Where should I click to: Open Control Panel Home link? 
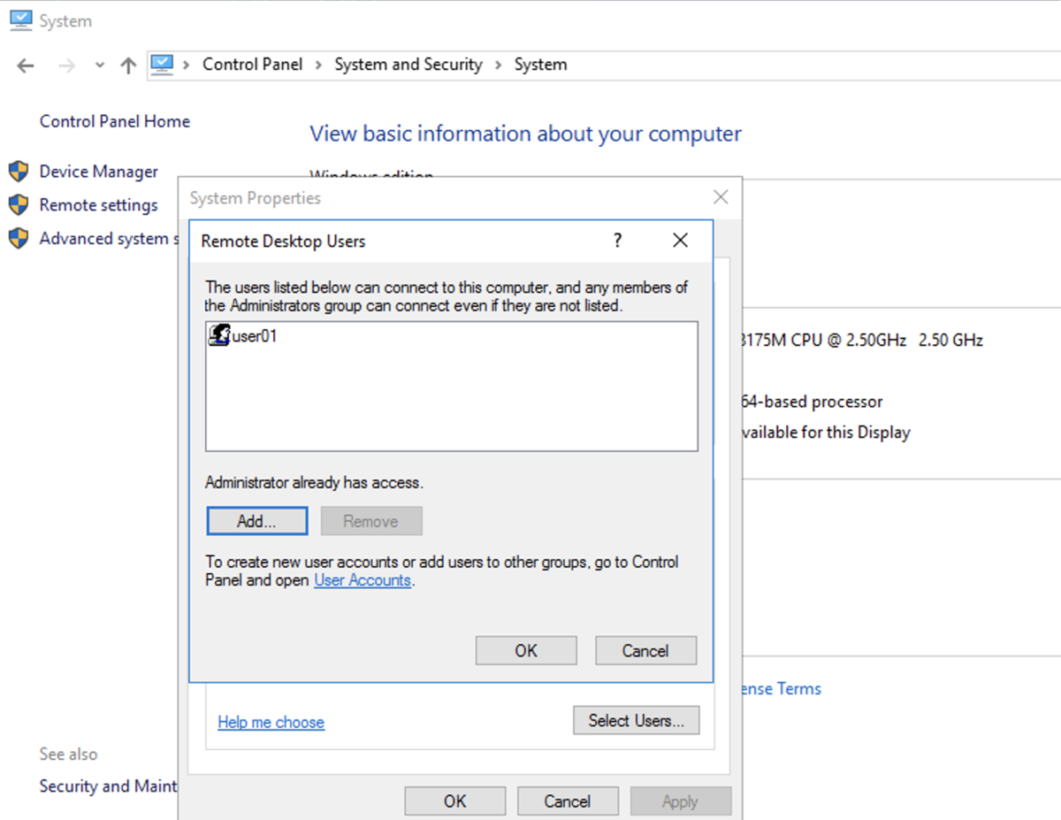(x=115, y=121)
